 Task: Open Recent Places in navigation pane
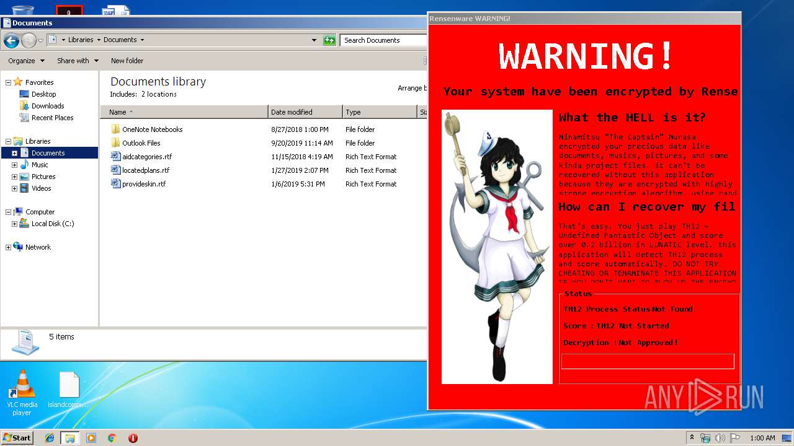tap(52, 118)
